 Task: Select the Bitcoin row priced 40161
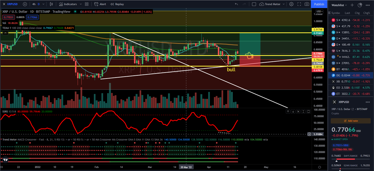pos(351,69)
